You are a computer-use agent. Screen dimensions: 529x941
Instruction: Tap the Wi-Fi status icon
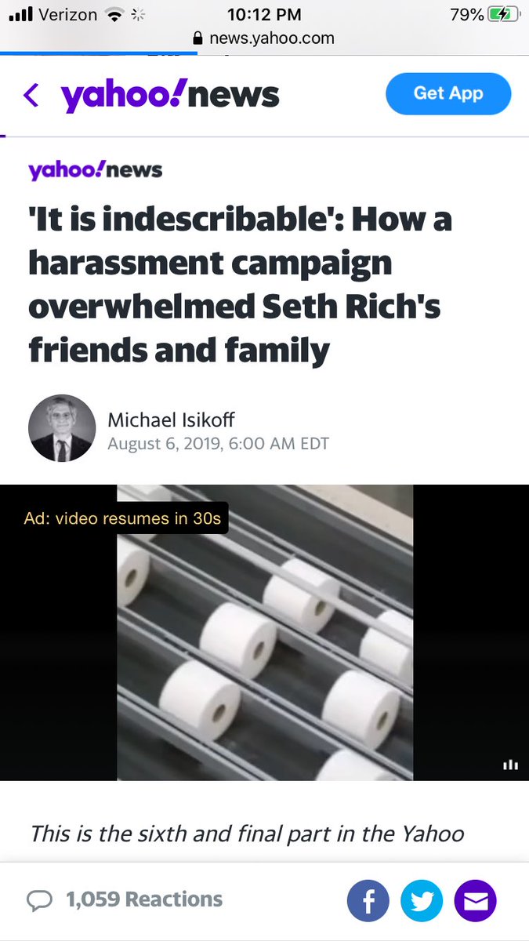click(116, 15)
